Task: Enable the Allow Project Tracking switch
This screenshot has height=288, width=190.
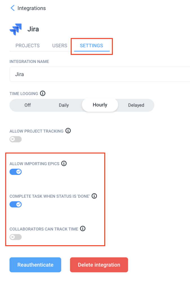Action: pos(16,139)
